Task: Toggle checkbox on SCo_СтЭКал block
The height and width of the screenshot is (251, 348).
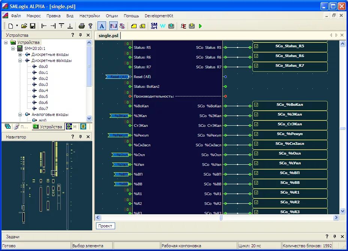Action: click(x=256, y=124)
